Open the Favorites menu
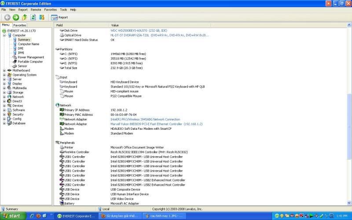The height and width of the screenshot is (220, 352). pyautogui.click(x=51, y=10)
